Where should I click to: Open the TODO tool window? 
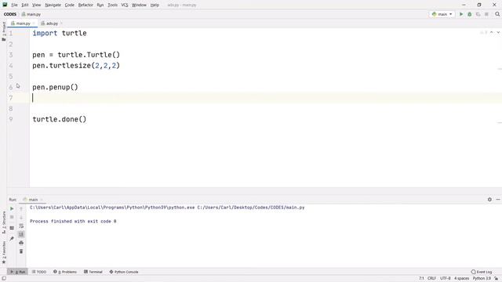coord(39,272)
